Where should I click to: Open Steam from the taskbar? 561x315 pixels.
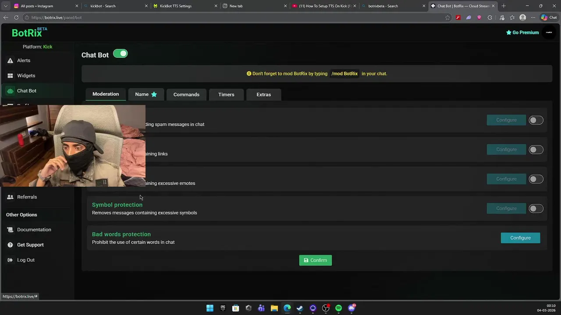300,308
